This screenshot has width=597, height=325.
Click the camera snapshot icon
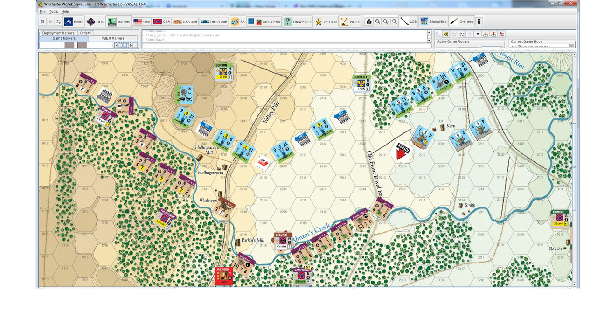pyautogui.click(x=369, y=21)
